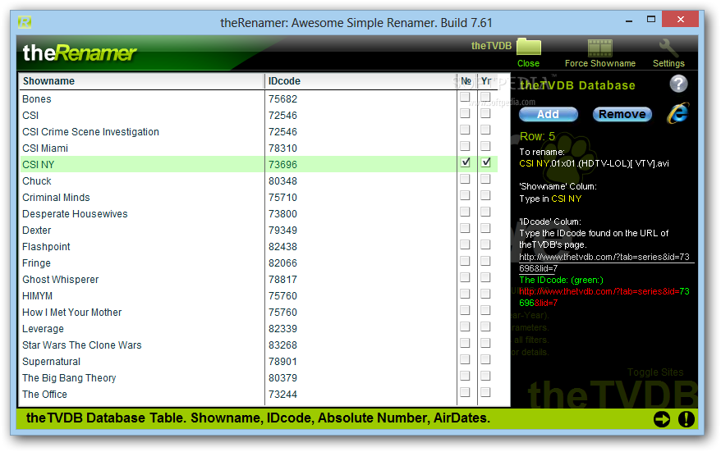Check Yr checkbox for Supernatural

(485, 359)
